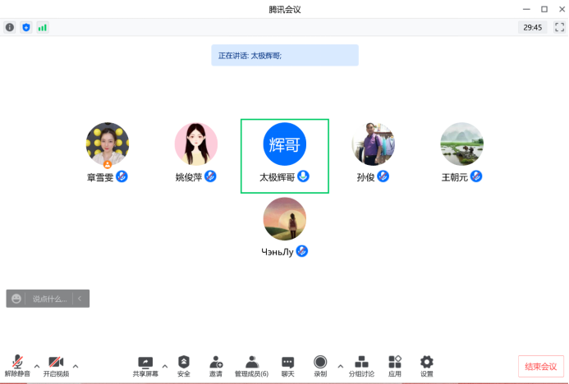The height and width of the screenshot is (384, 569).
Task: Click 王朝元's muted microphone icon
Action: point(476,176)
